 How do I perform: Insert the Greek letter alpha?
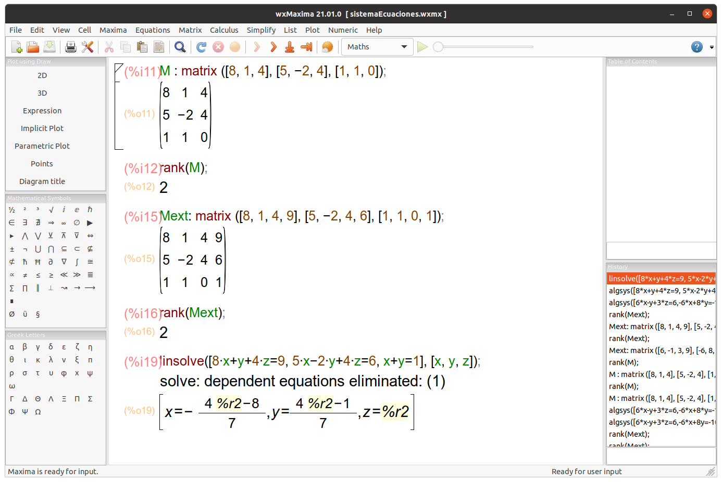[11, 347]
